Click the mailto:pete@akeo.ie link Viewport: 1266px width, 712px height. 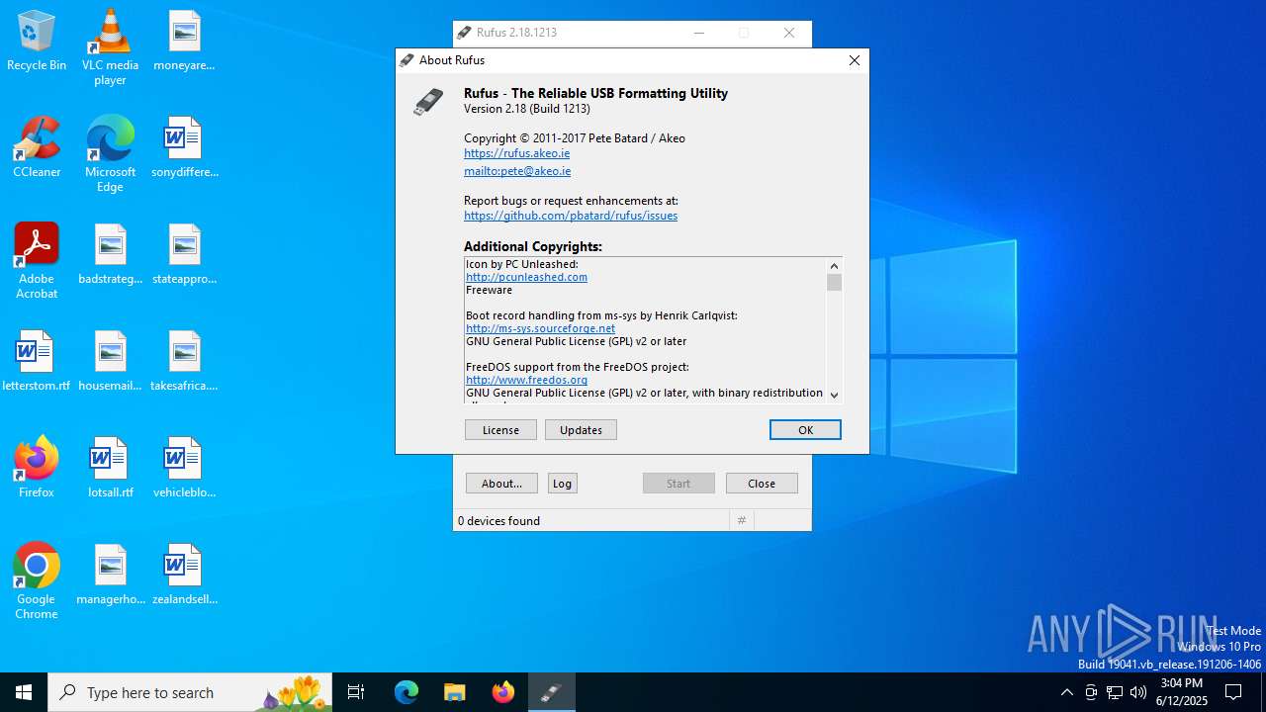click(x=517, y=171)
